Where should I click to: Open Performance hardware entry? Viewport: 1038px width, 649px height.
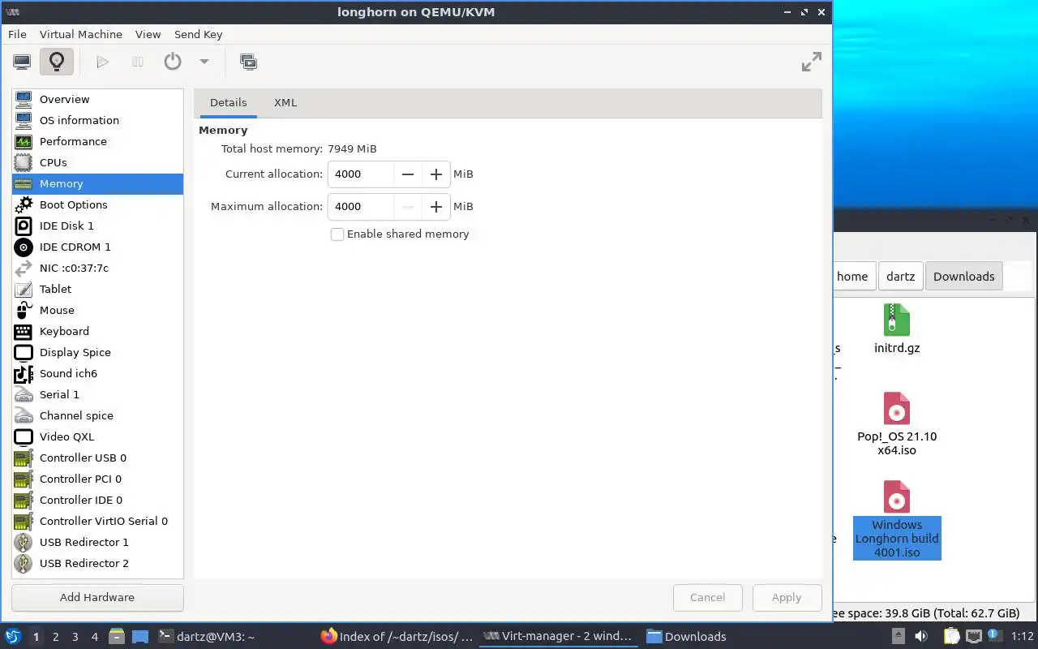click(x=97, y=141)
